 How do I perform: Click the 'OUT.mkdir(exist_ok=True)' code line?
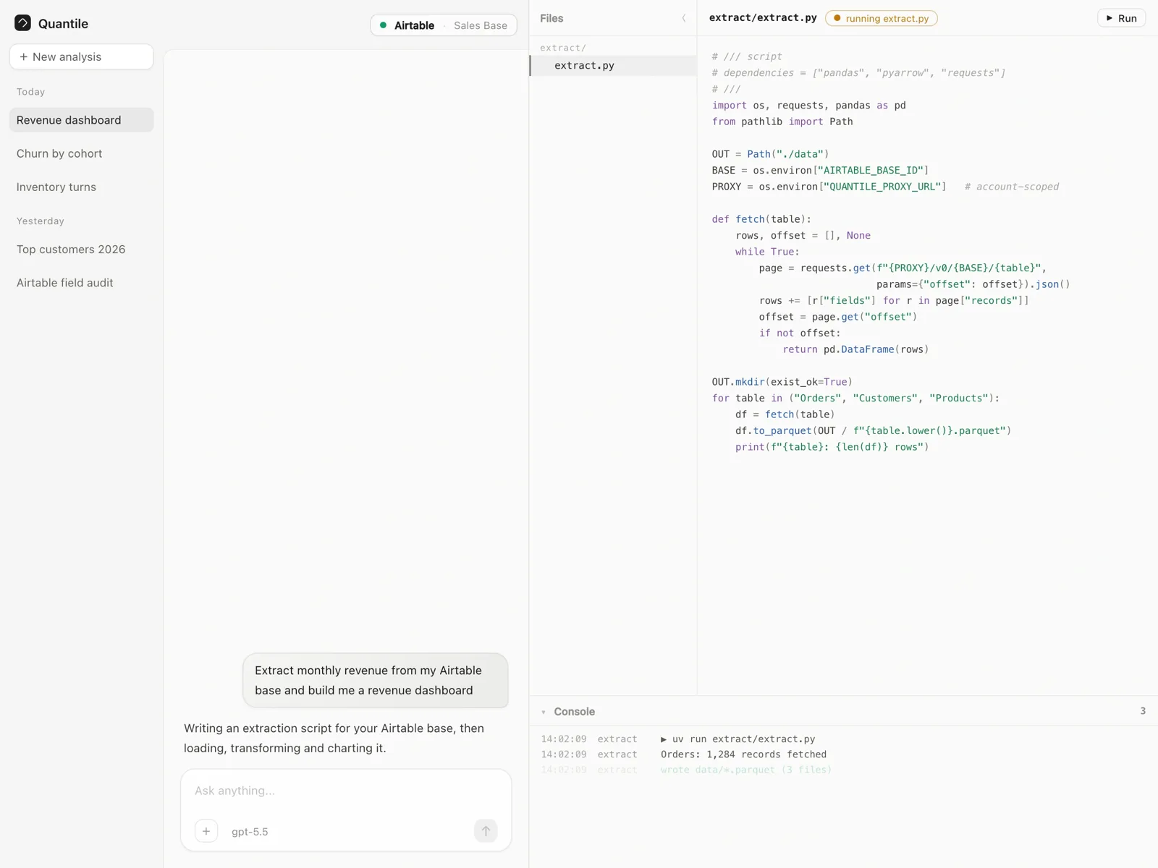point(782,382)
